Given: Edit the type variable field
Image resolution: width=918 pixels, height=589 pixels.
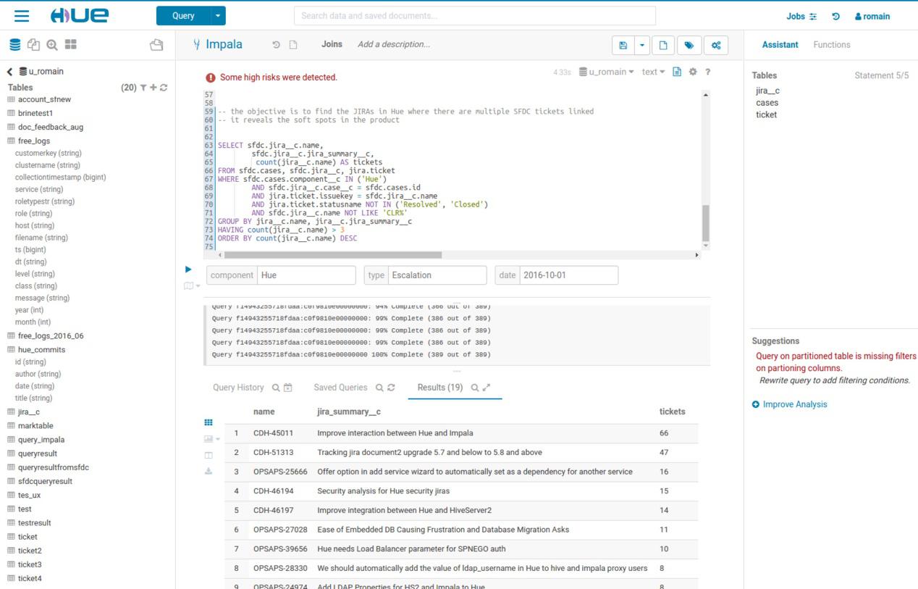Looking at the screenshot, I should (x=437, y=275).
